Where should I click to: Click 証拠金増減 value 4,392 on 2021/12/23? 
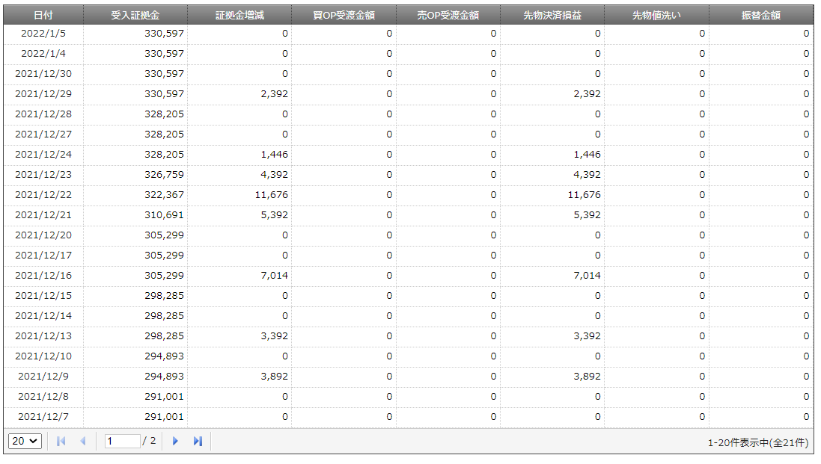(x=275, y=175)
